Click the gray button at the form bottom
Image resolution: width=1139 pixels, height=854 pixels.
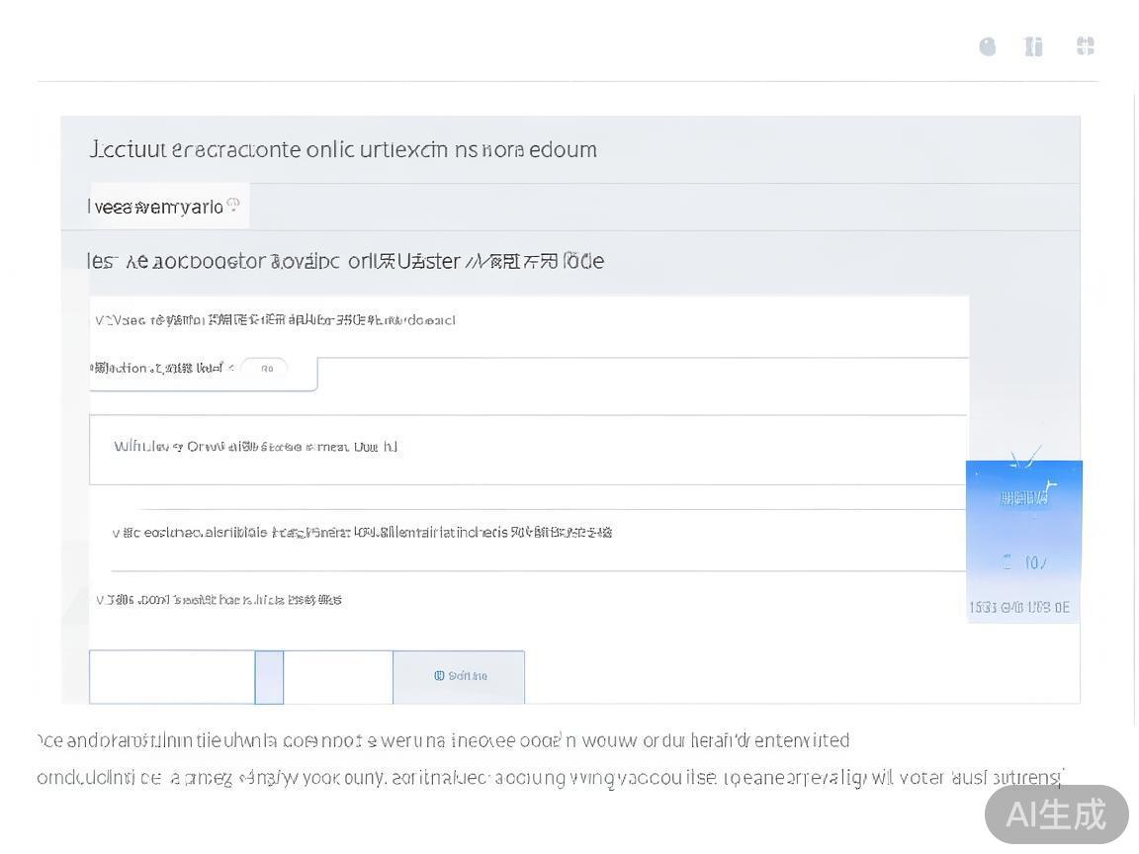[x=459, y=677]
